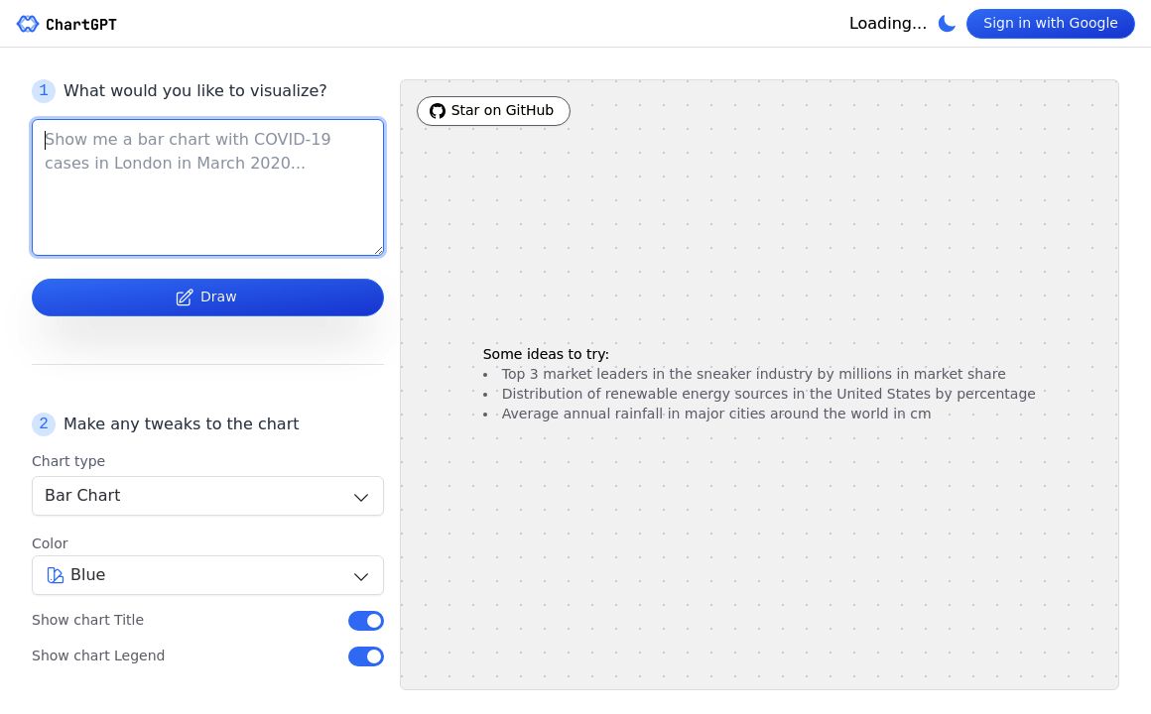Disable the Show chart Title switch
1151x714 pixels.
tap(365, 621)
